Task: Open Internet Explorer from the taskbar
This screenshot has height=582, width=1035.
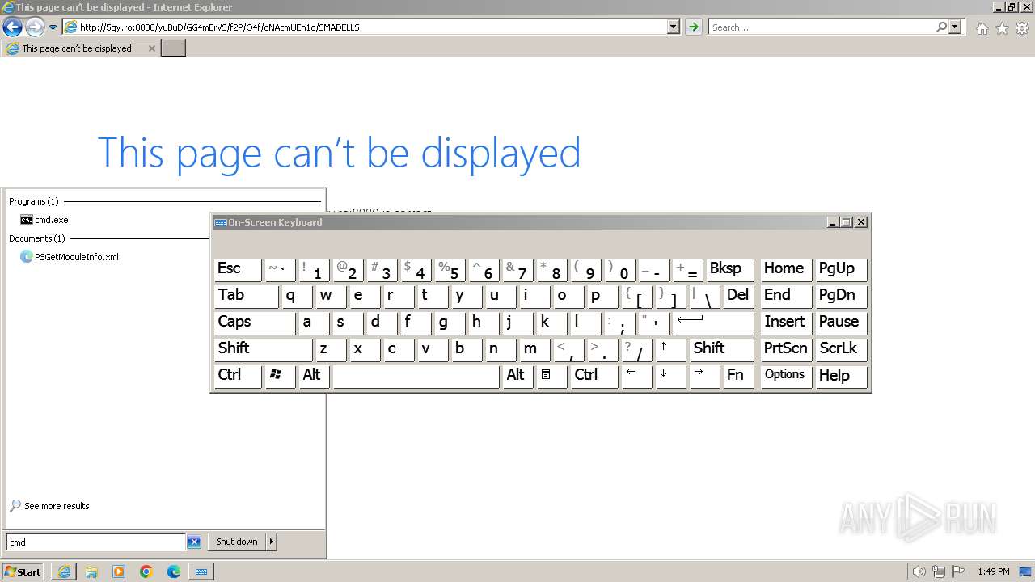Action: 64,571
